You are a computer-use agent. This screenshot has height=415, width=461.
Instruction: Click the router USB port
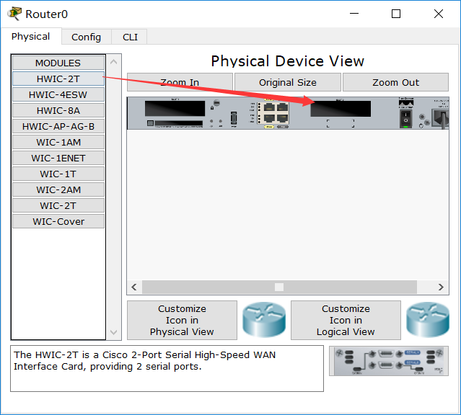pyautogui.click(x=234, y=118)
